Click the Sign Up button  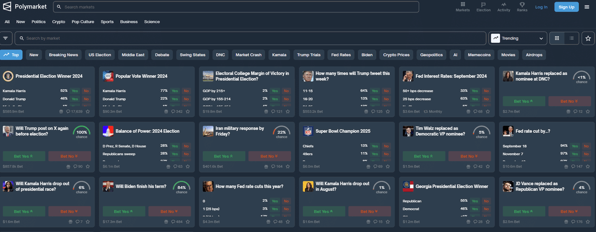(x=566, y=7)
